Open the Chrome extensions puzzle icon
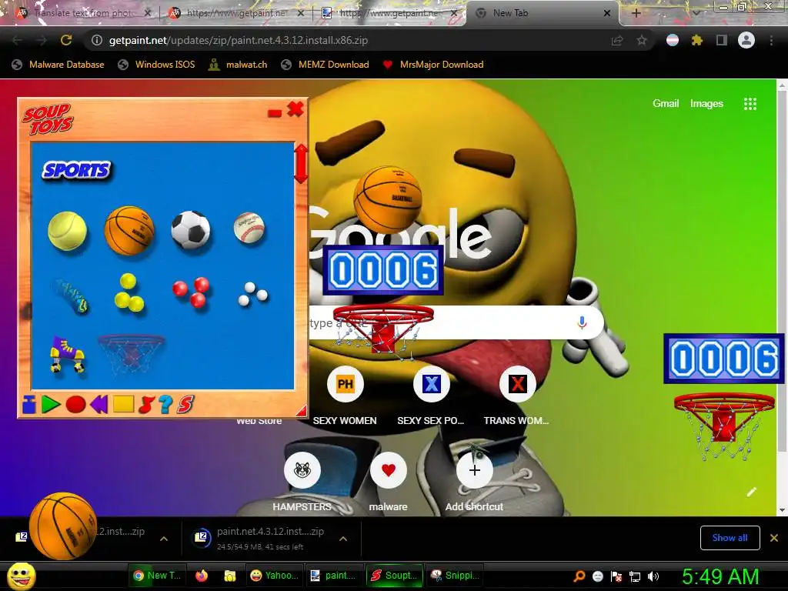This screenshot has height=591, width=788. (696, 40)
